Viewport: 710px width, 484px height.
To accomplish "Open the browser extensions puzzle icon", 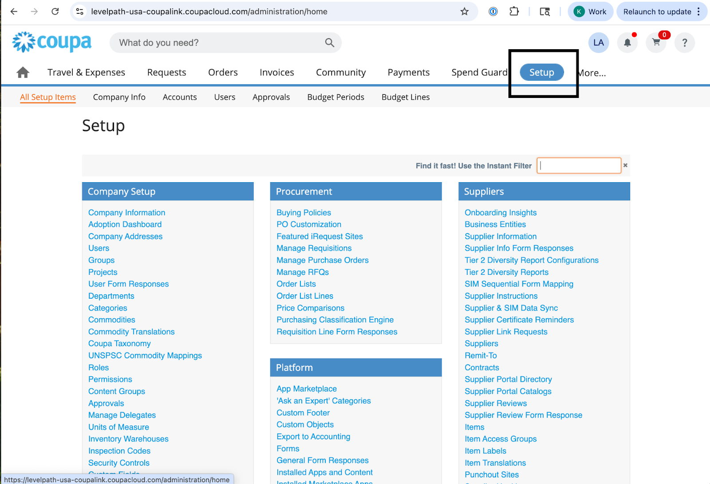I will tap(514, 12).
